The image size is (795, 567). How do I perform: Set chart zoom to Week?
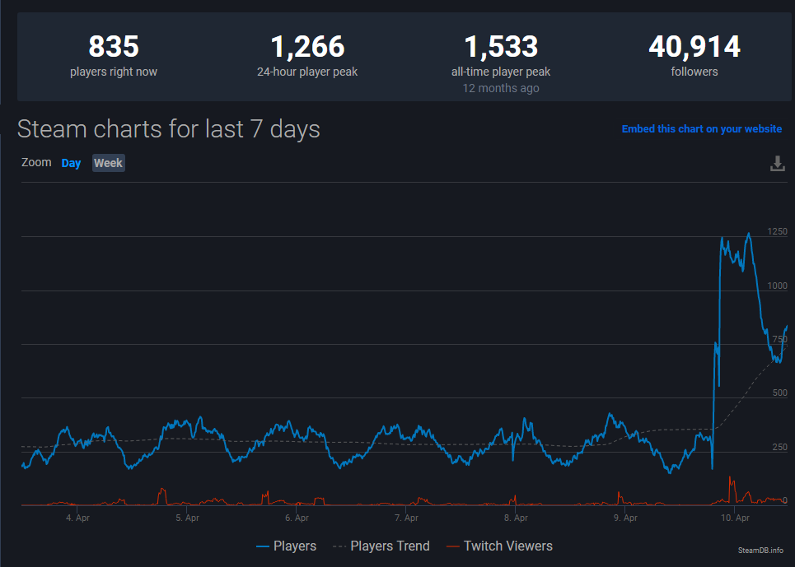click(x=108, y=163)
